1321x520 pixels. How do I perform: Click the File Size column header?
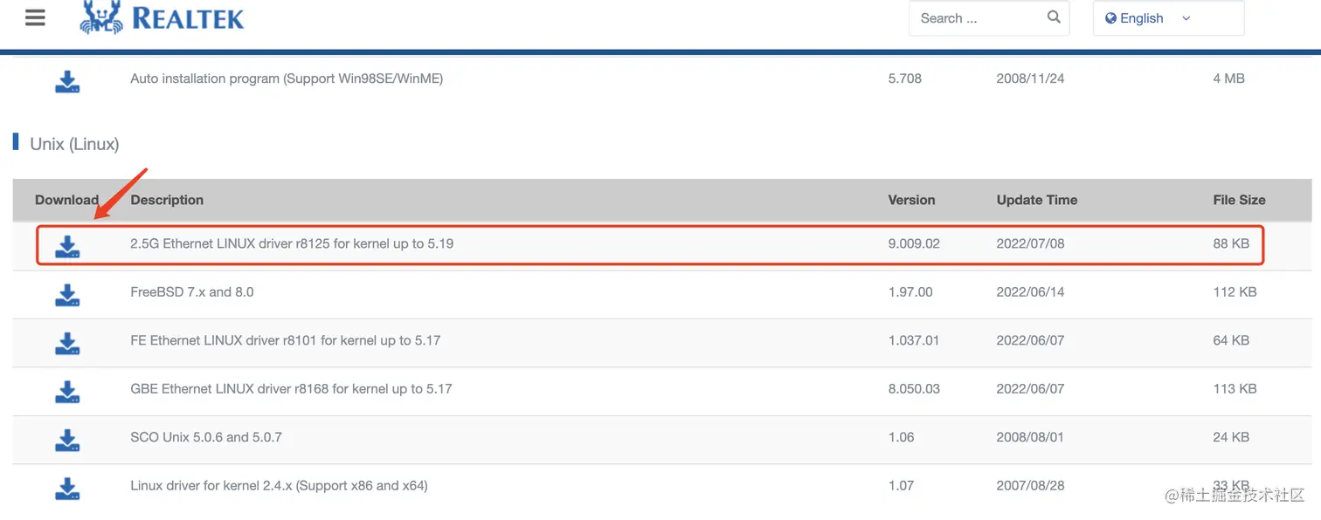coord(1239,200)
